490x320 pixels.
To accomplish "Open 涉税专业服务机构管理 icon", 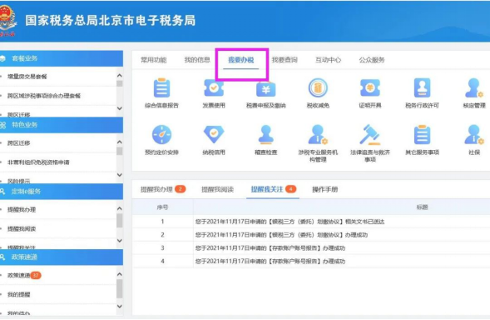I will [x=318, y=135].
